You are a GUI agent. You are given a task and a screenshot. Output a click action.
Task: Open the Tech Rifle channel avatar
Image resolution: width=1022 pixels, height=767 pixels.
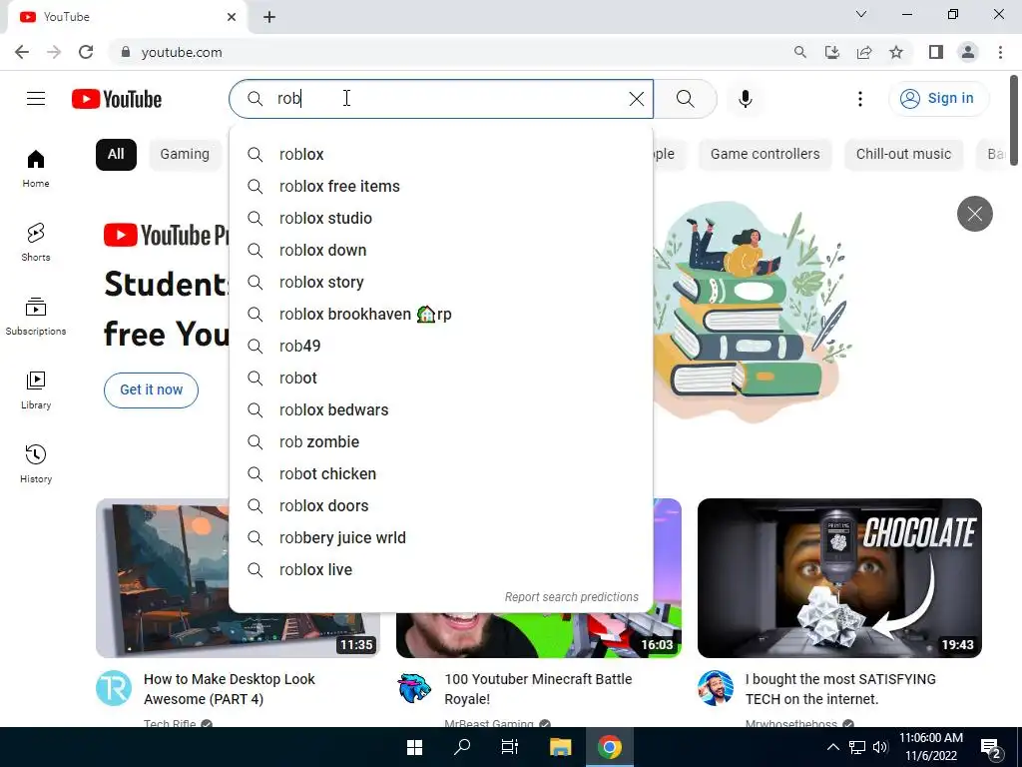coord(114,688)
